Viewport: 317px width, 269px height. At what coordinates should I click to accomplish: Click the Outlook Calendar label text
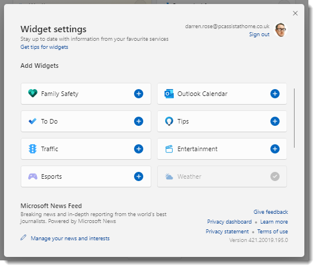[x=203, y=94]
